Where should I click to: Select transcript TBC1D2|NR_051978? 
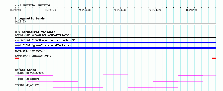[x=27, y=85]
